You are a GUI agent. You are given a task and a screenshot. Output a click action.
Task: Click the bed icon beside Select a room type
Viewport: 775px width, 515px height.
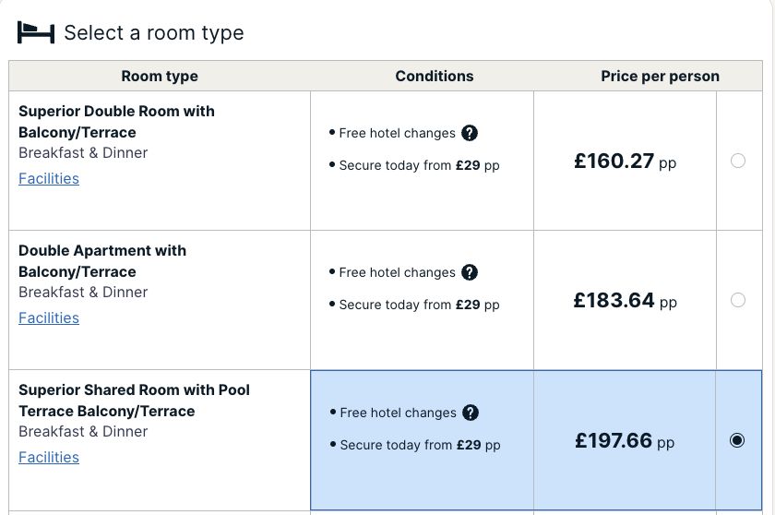tap(36, 32)
